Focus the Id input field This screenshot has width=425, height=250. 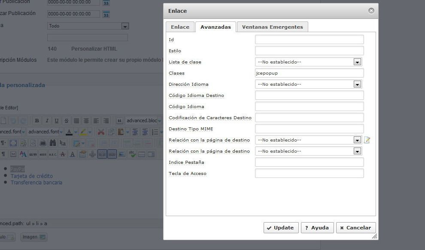[309, 39]
